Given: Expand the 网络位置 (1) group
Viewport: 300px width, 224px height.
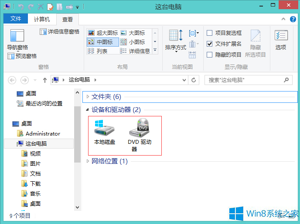Looking at the screenshot, I should click(88, 161).
